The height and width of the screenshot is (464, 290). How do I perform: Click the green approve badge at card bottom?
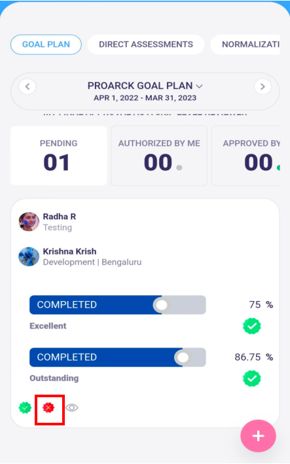pyautogui.click(x=25, y=408)
